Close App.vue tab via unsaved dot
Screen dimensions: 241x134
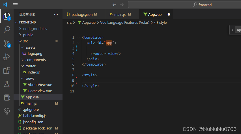169,14
